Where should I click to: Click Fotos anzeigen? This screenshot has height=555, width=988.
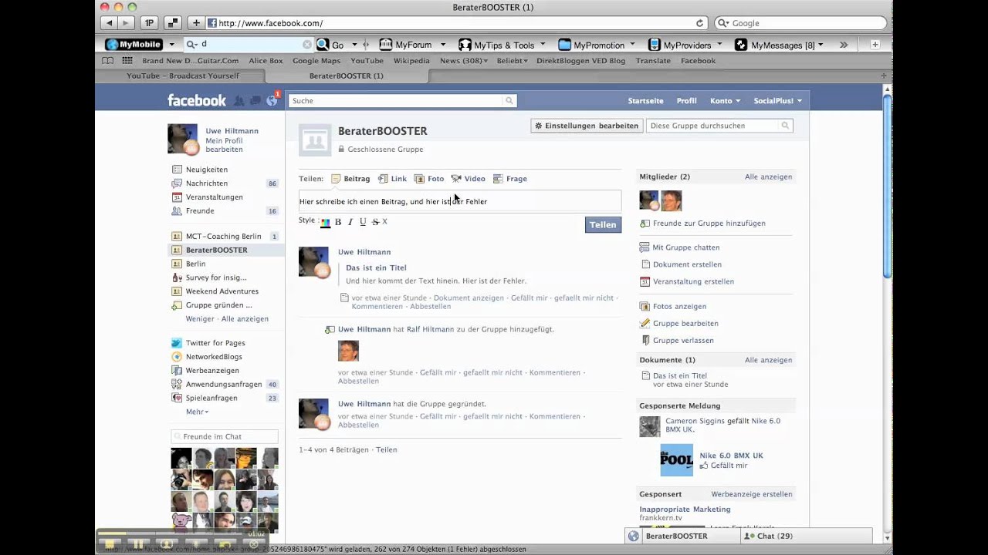[x=679, y=306]
